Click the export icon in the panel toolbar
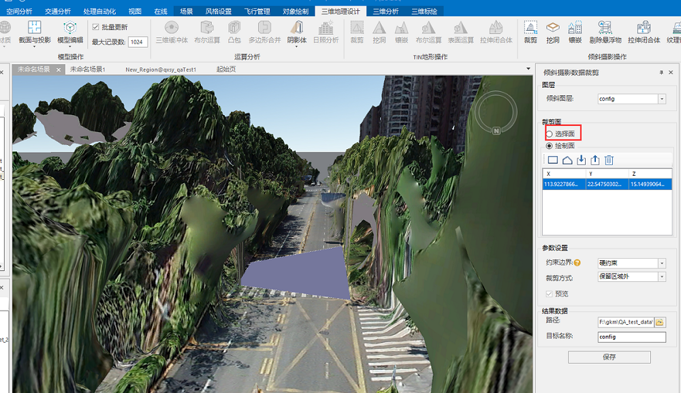The image size is (681, 393). 595,160
